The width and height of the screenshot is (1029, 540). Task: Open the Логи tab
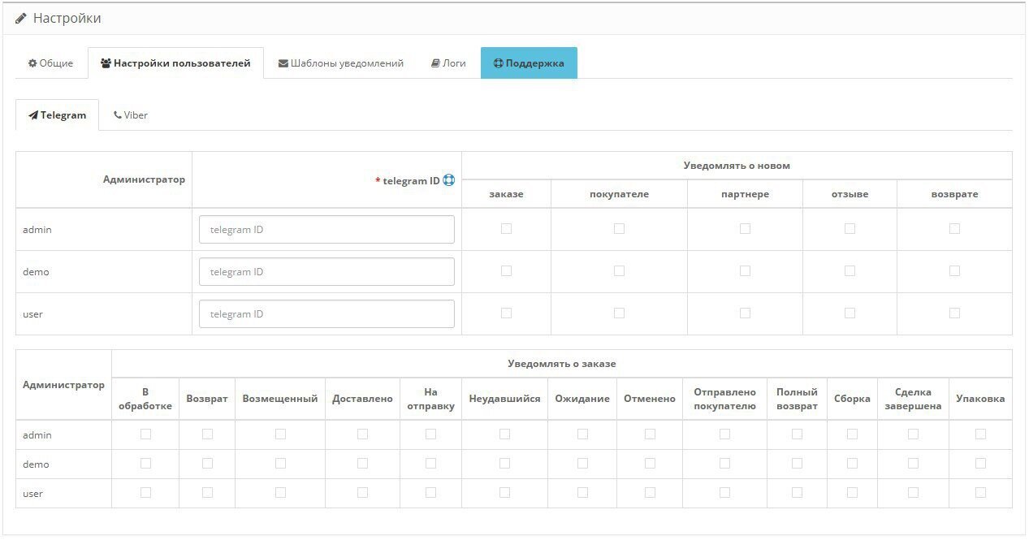coord(447,63)
